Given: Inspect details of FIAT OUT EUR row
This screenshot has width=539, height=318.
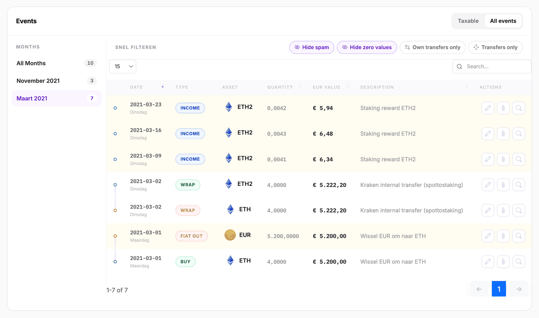Looking at the screenshot, I should tap(519, 236).
